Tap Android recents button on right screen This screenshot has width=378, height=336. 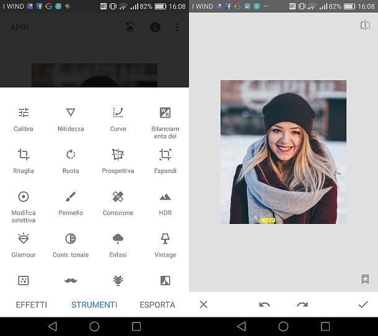[325, 326]
